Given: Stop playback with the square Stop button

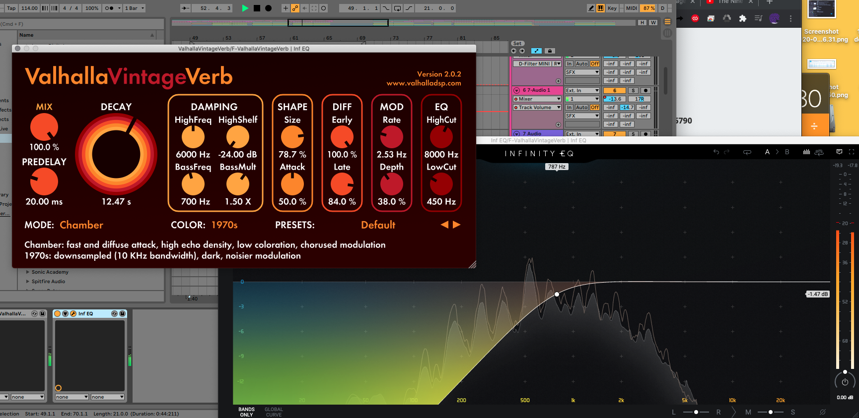Looking at the screenshot, I should coord(257,8).
